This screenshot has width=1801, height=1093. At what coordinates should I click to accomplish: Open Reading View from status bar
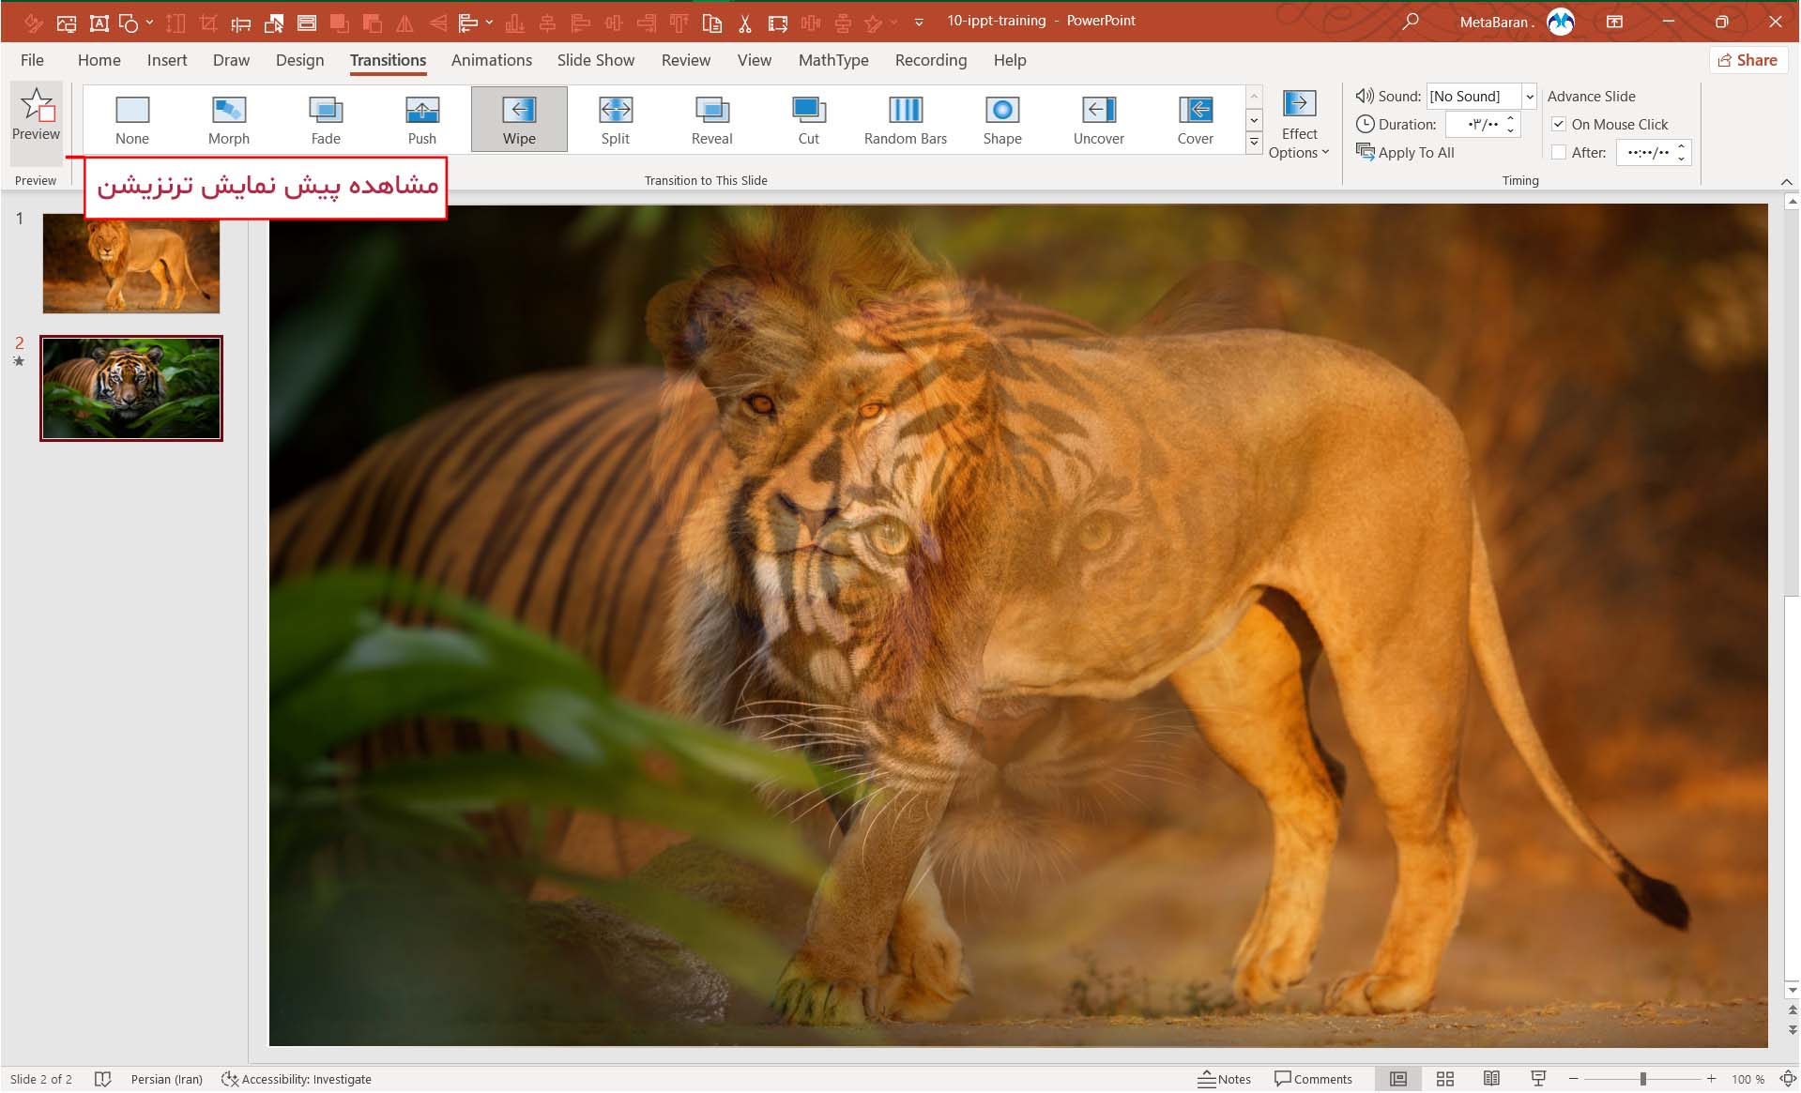[1491, 1079]
